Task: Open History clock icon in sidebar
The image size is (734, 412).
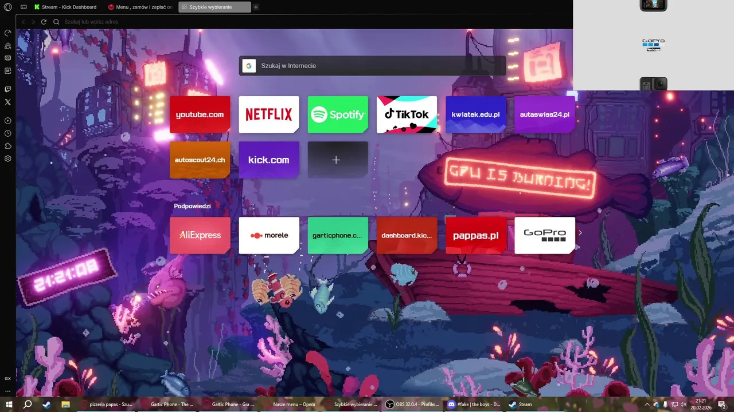Action: click(8, 133)
